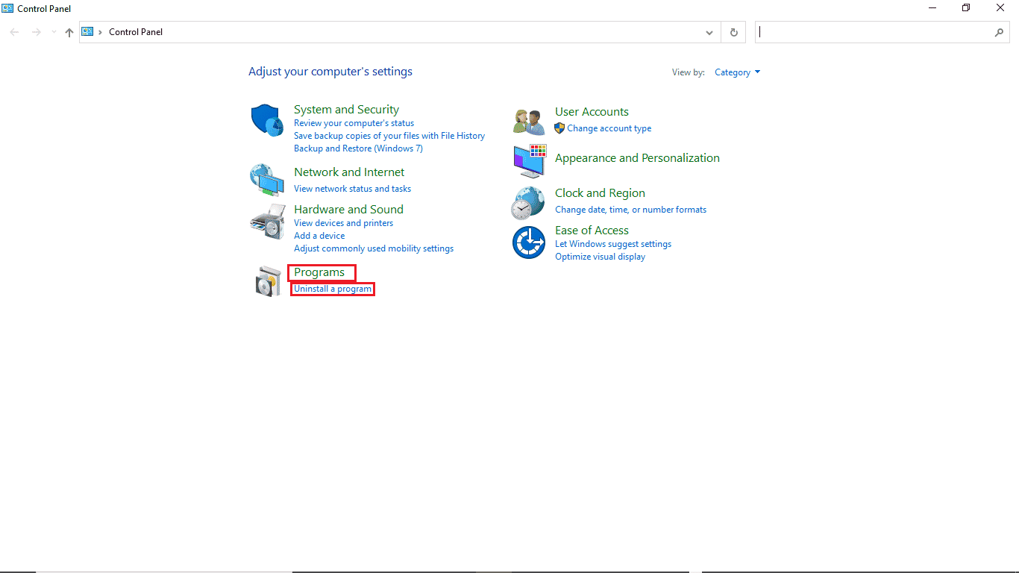Open the title bar Control Panel icon menu

point(8,8)
